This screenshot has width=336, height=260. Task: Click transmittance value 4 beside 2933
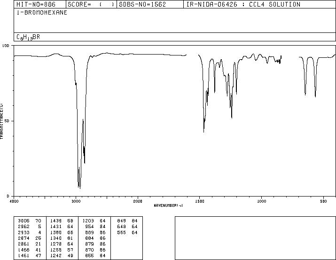[39, 232]
